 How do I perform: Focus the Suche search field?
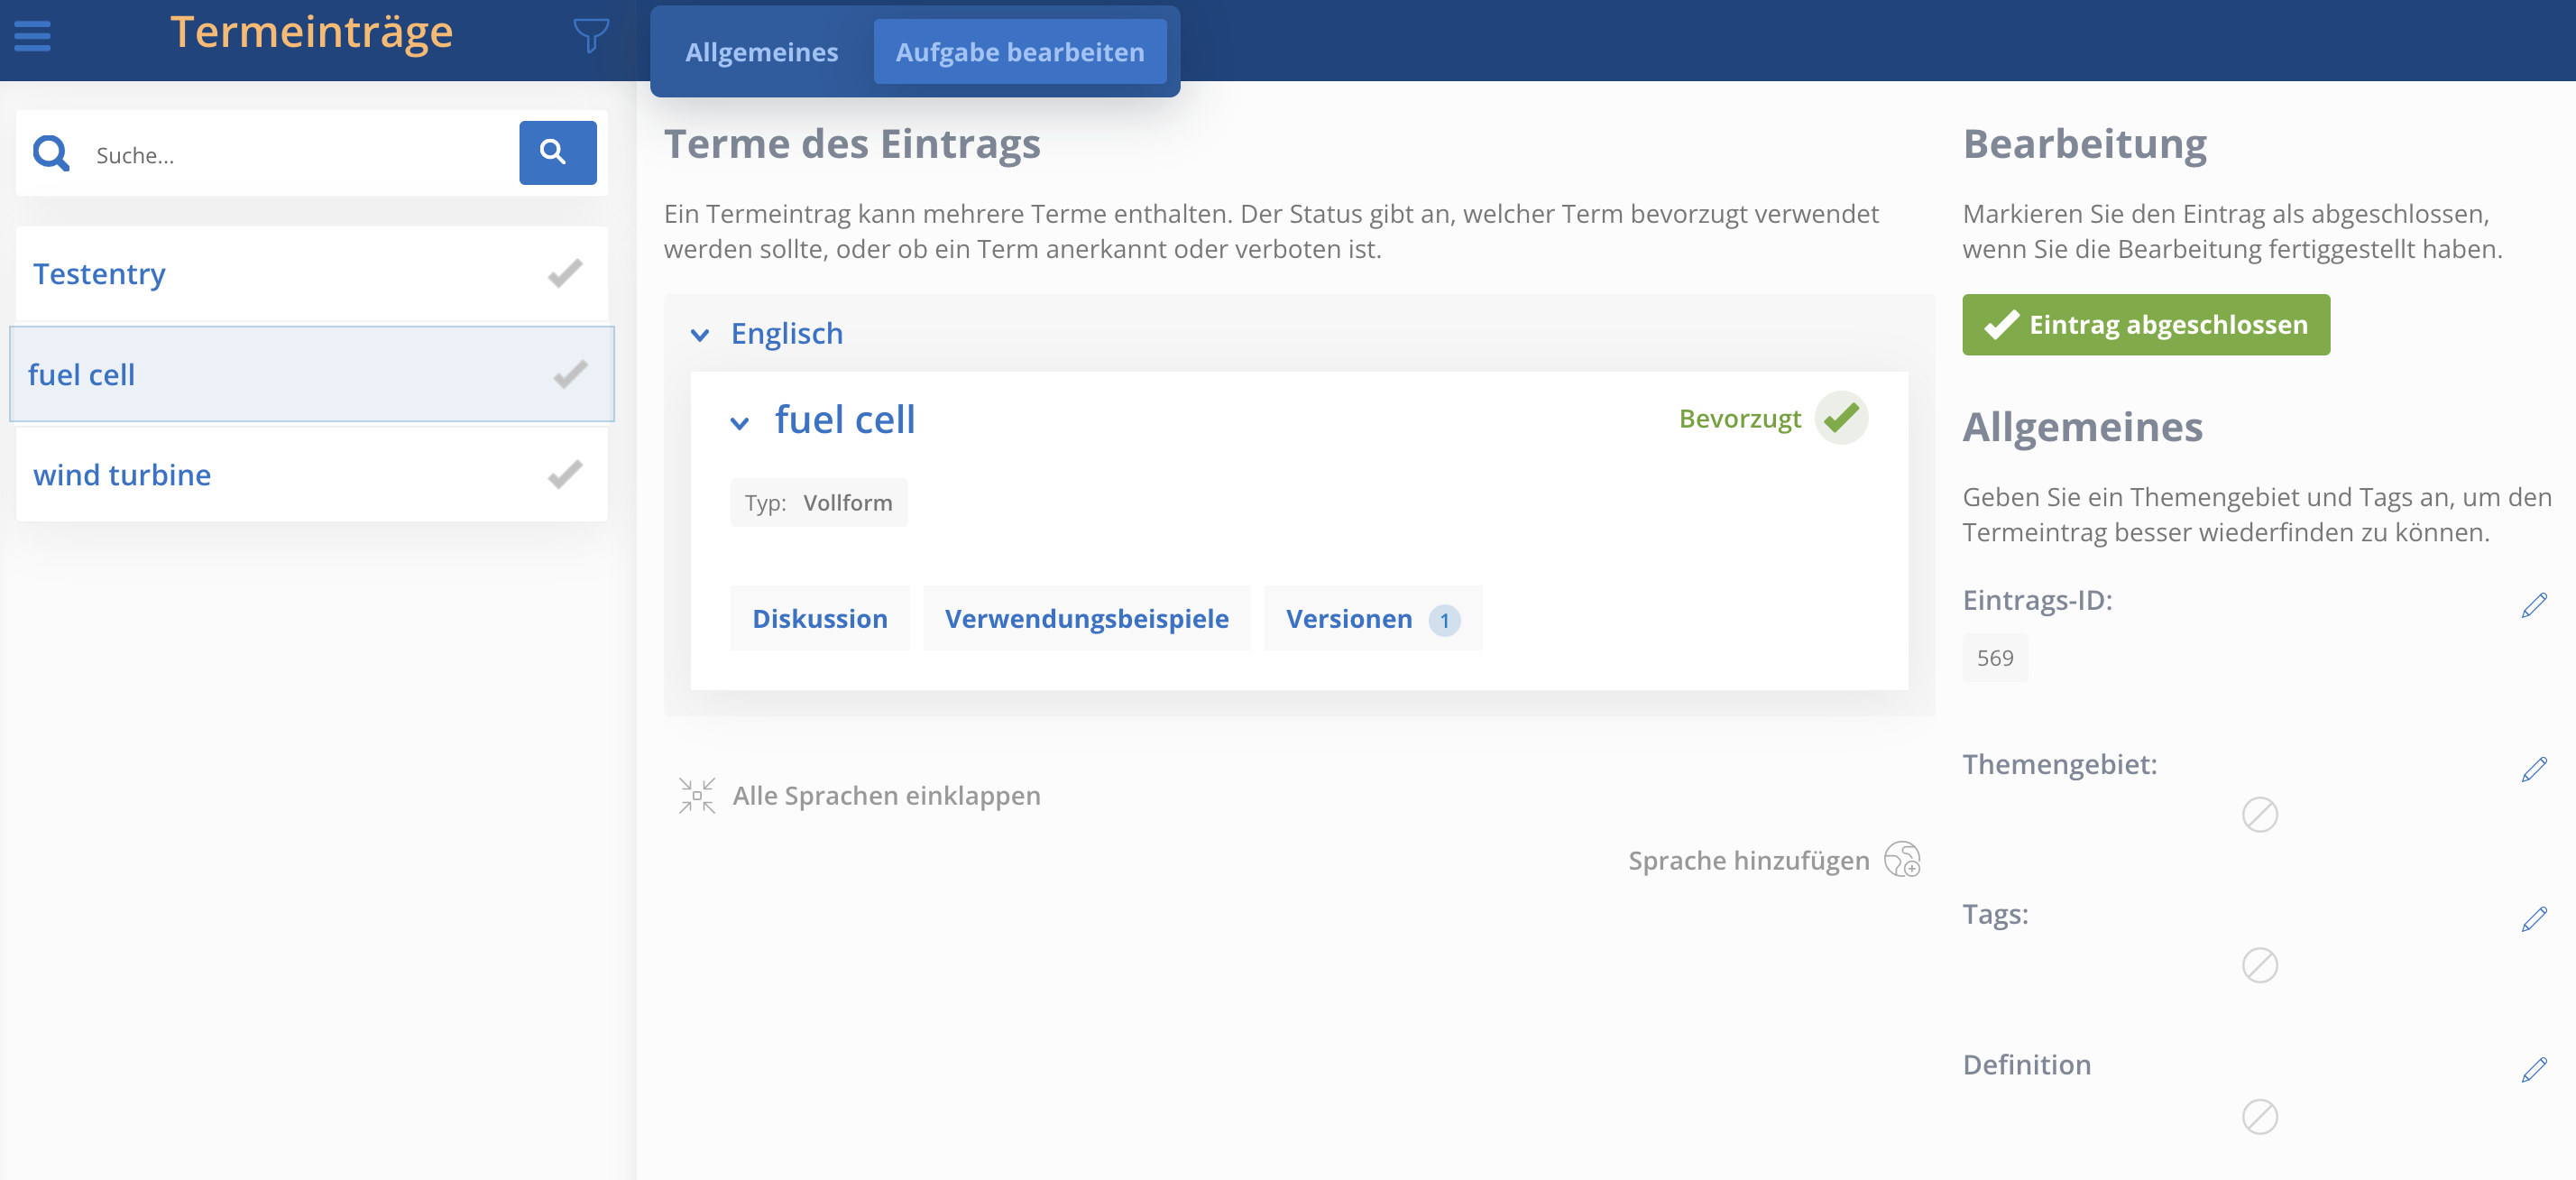(x=300, y=155)
